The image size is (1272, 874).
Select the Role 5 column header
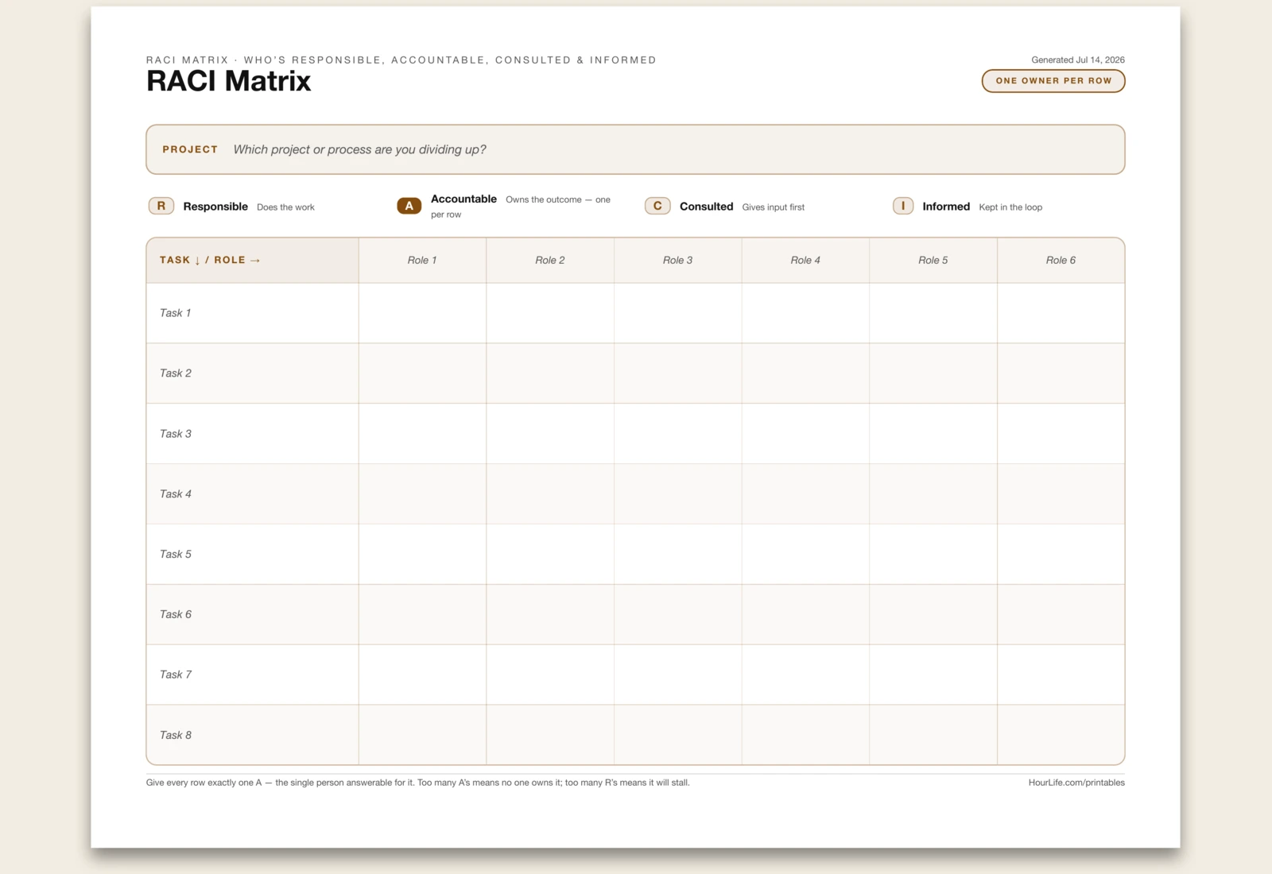pyautogui.click(x=933, y=260)
